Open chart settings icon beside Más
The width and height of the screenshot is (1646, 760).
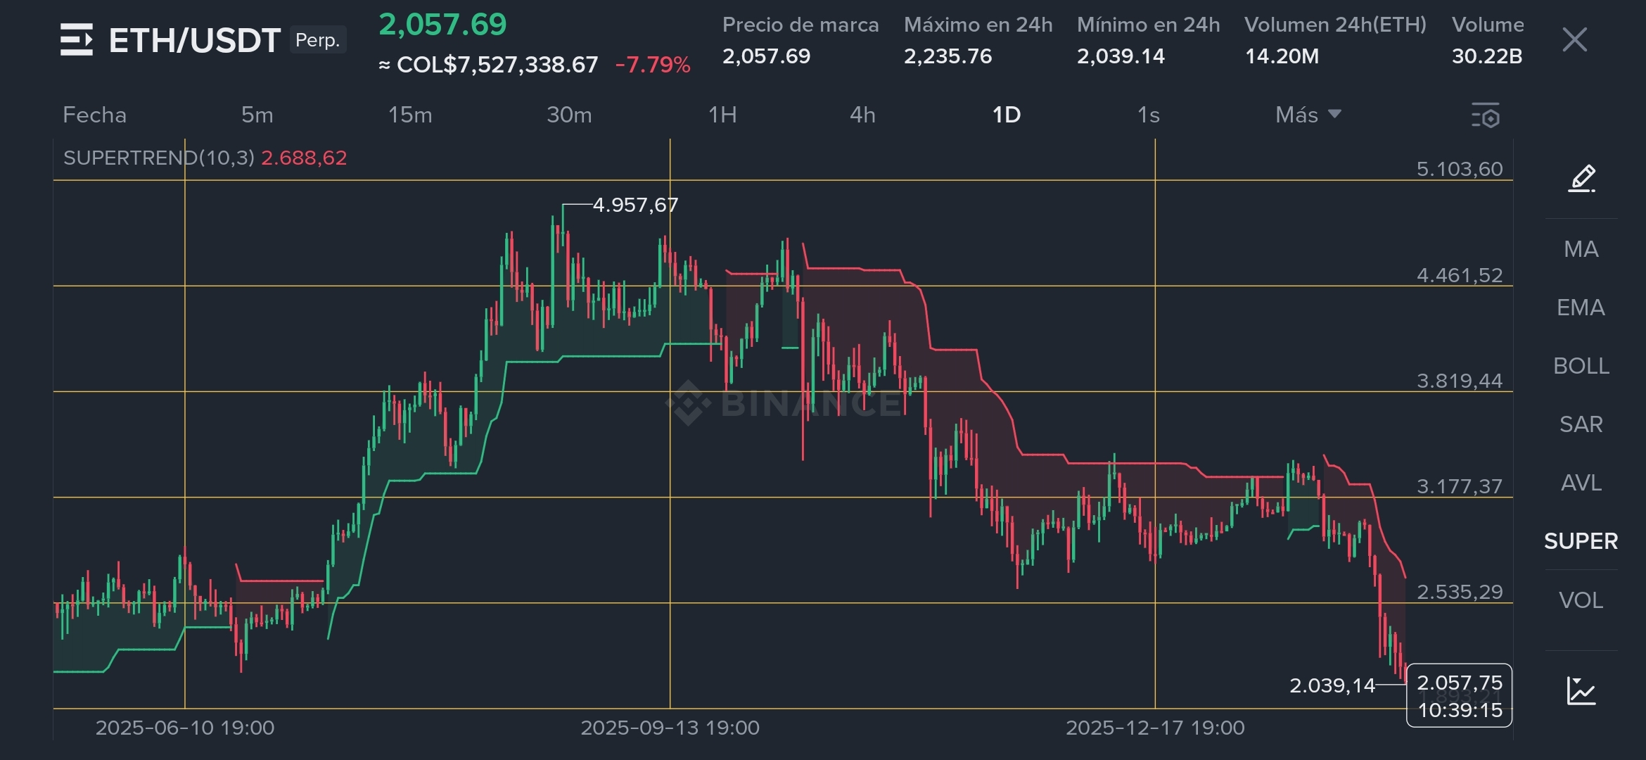pyautogui.click(x=1485, y=115)
